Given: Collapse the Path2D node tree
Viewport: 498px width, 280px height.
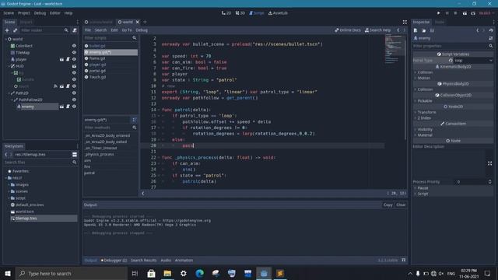Looking at the screenshot, I should click(9, 93).
